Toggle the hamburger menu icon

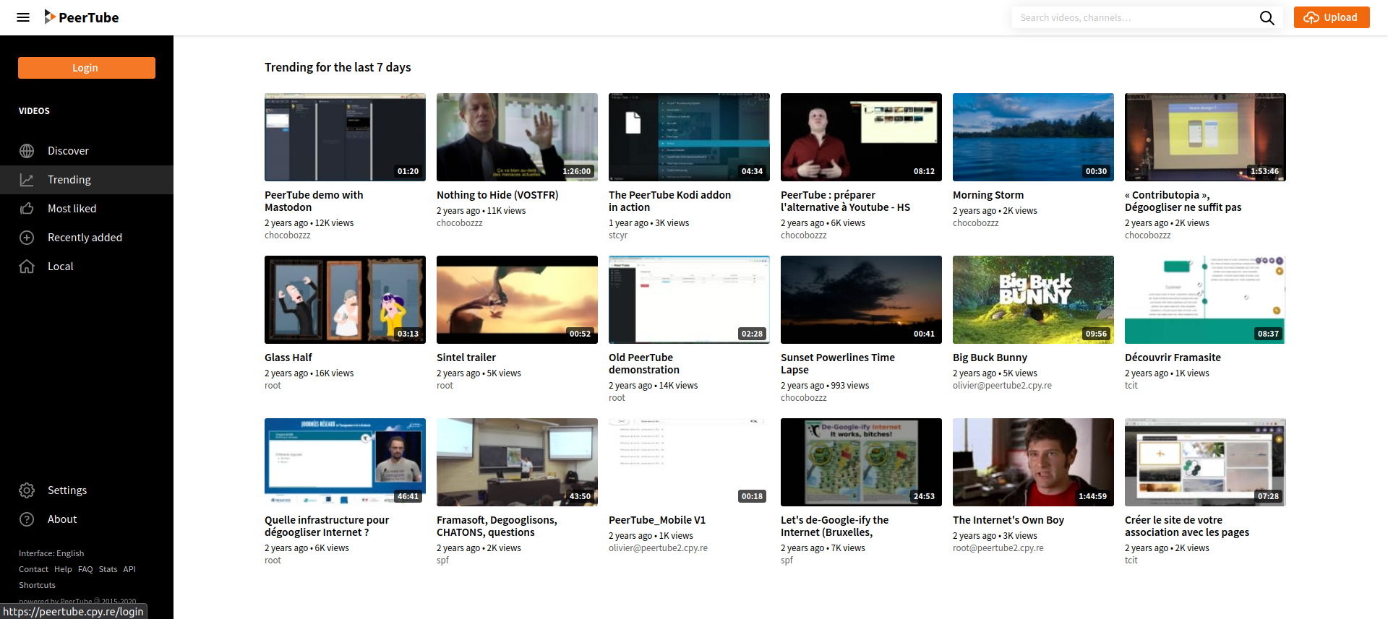click(x=23, y=17)
